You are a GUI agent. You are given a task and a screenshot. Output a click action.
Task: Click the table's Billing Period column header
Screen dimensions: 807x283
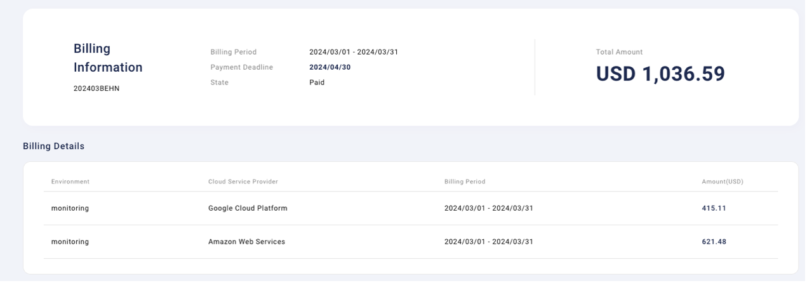pos(465,181)
